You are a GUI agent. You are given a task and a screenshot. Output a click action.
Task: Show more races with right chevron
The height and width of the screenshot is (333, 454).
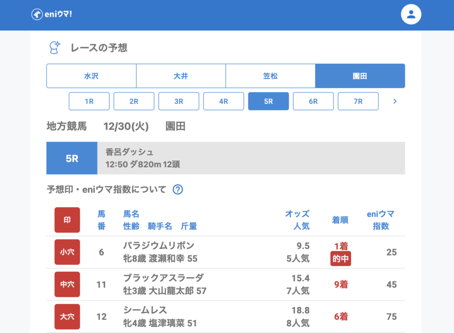click(x=395, y=101)
